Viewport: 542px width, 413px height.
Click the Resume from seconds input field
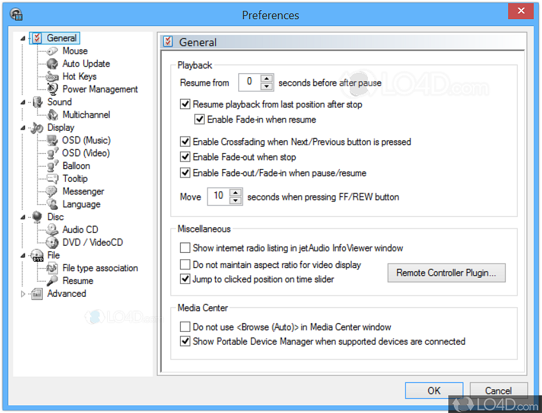249,82
